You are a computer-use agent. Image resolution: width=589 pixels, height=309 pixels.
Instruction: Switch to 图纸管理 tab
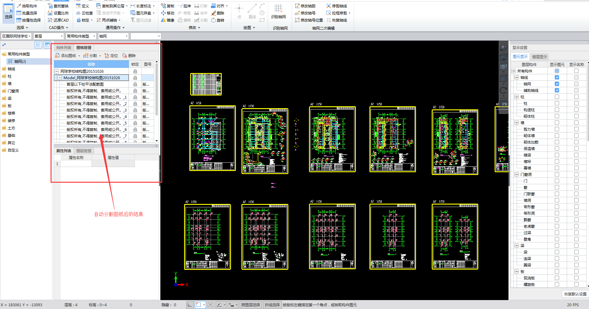click(84, 47)
